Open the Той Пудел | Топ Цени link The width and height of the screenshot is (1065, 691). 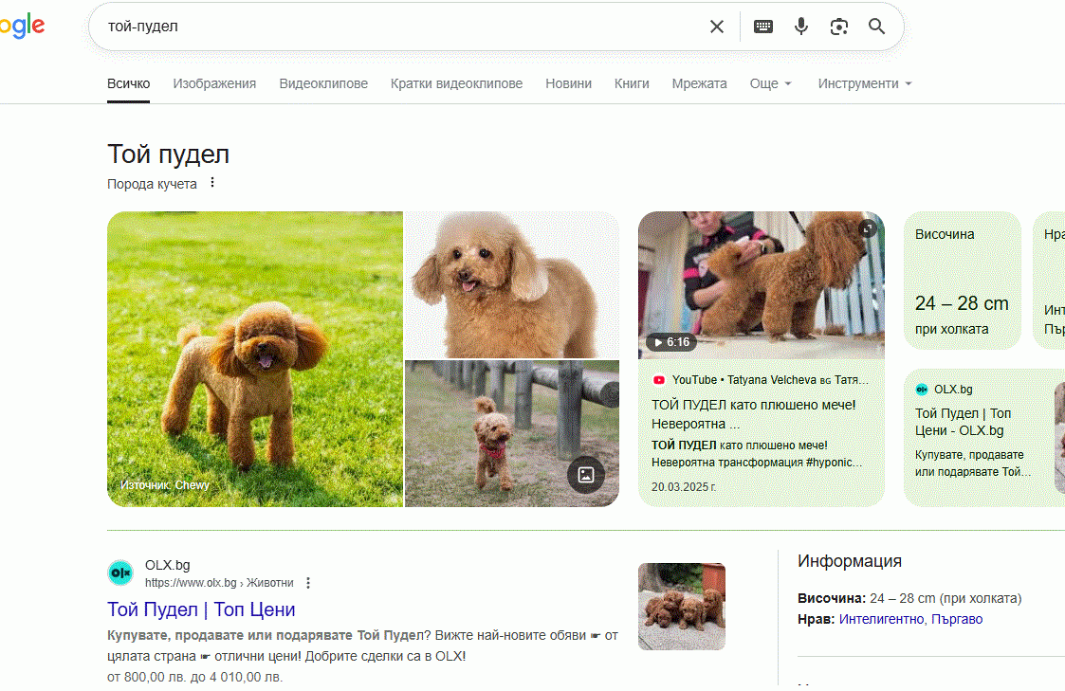pos(201,609)
